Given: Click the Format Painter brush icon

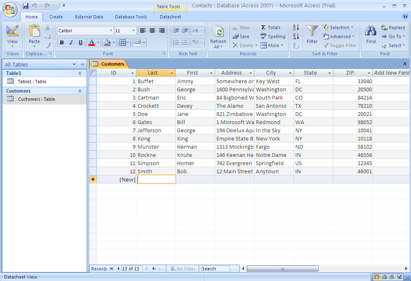Looking at the screenshot, I should [x=48, y=45].
